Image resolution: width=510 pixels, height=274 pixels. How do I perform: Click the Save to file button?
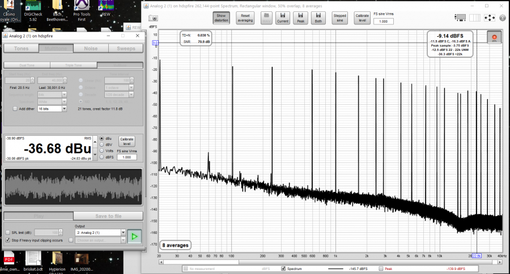[108, 216]
